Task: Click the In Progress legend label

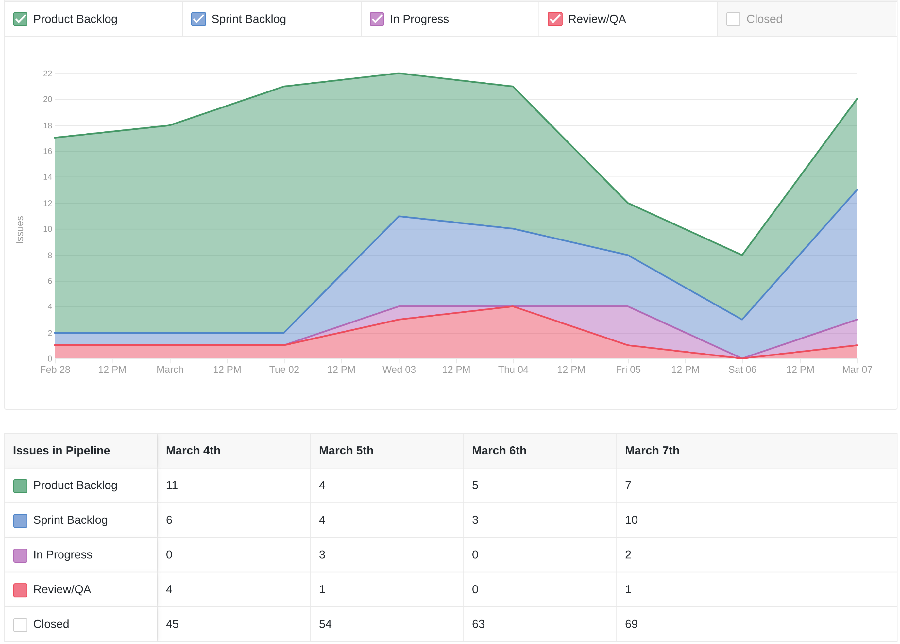Action: click(419, 19)
